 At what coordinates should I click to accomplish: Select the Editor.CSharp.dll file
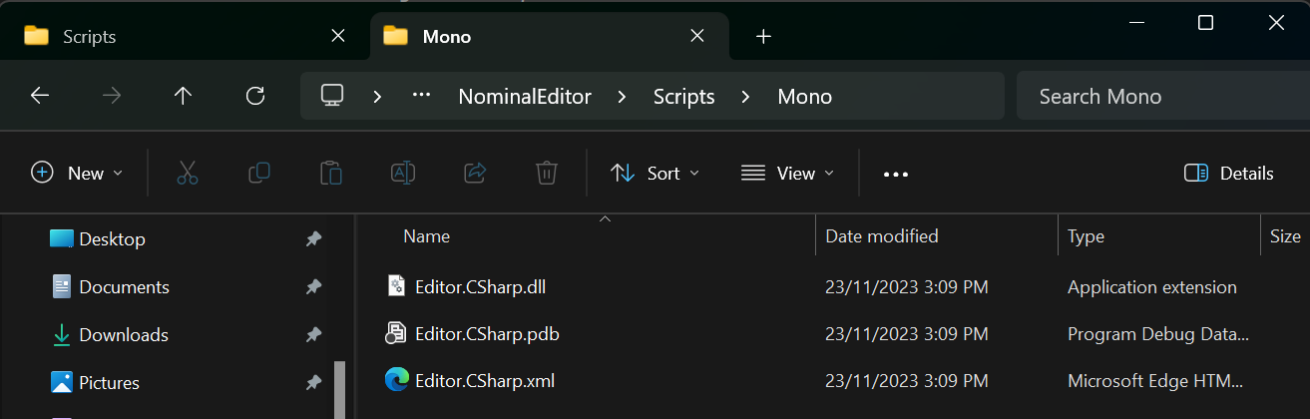480,287
